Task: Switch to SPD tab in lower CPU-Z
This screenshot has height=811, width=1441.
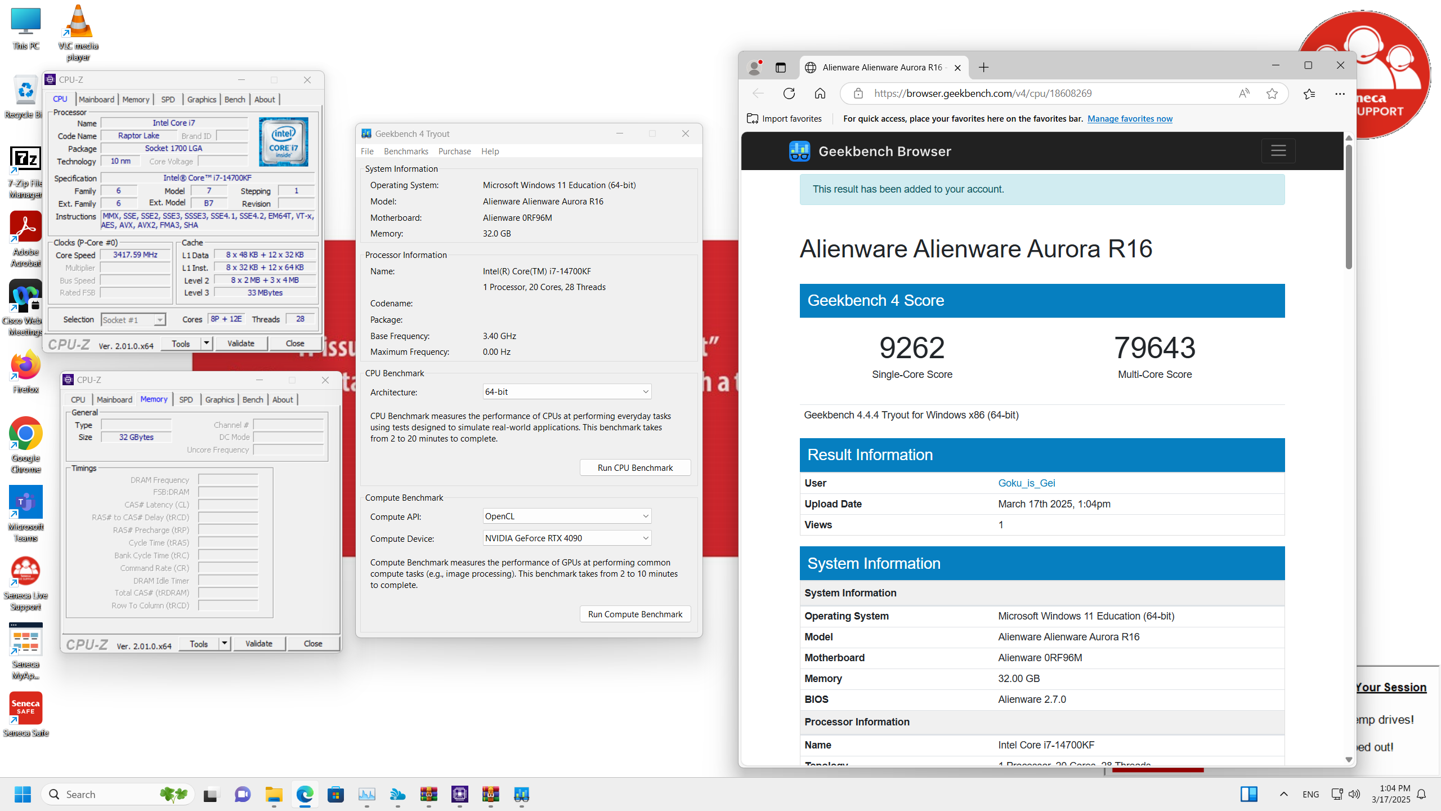Action: point(186,399)
